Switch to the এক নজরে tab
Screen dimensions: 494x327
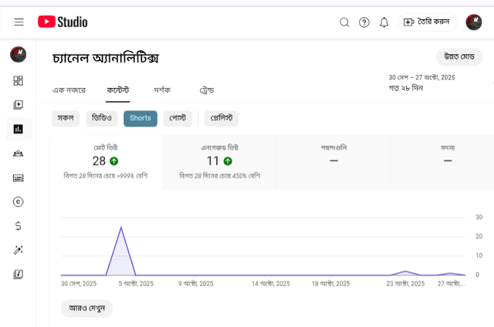coord(69,90)
